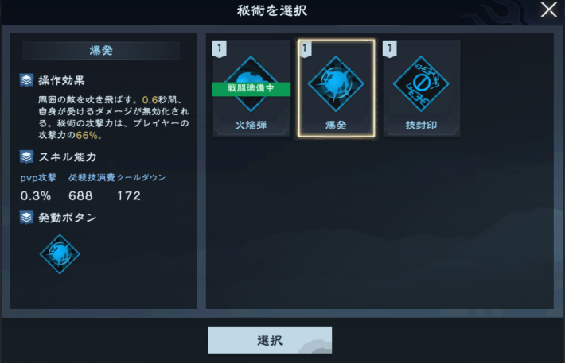565x363 pixels.
Task: Click level 1 badge on 技封印 card
Action: [389, 48]
